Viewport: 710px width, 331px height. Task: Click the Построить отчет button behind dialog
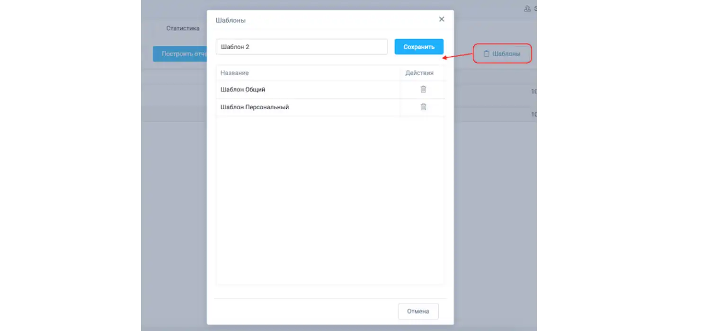[x=180, y=54]
